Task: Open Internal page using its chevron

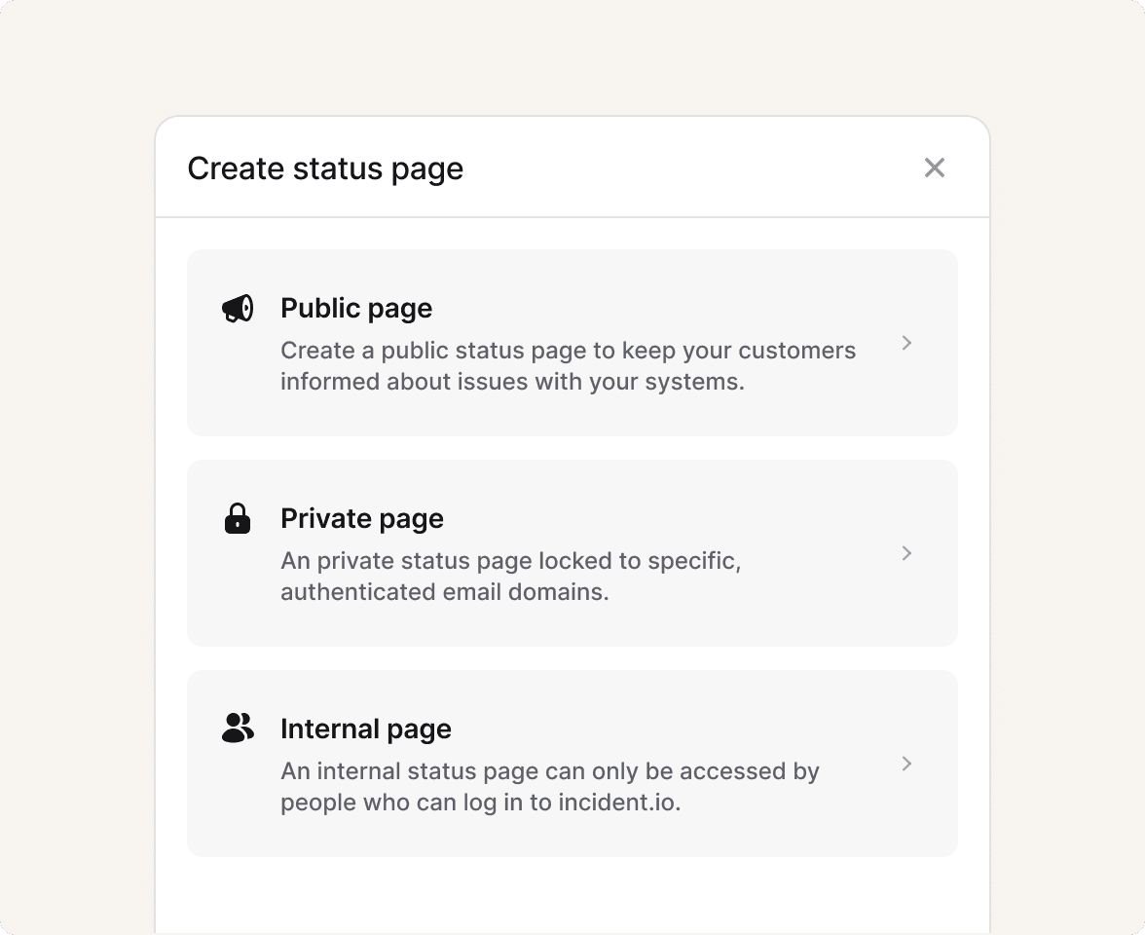Action: [x=906, y=764]
